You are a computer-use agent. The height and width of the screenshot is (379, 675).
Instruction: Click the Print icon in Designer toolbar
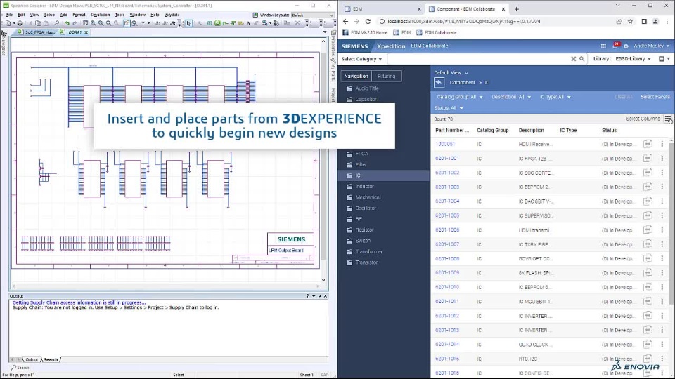click(x=20, y=23)
